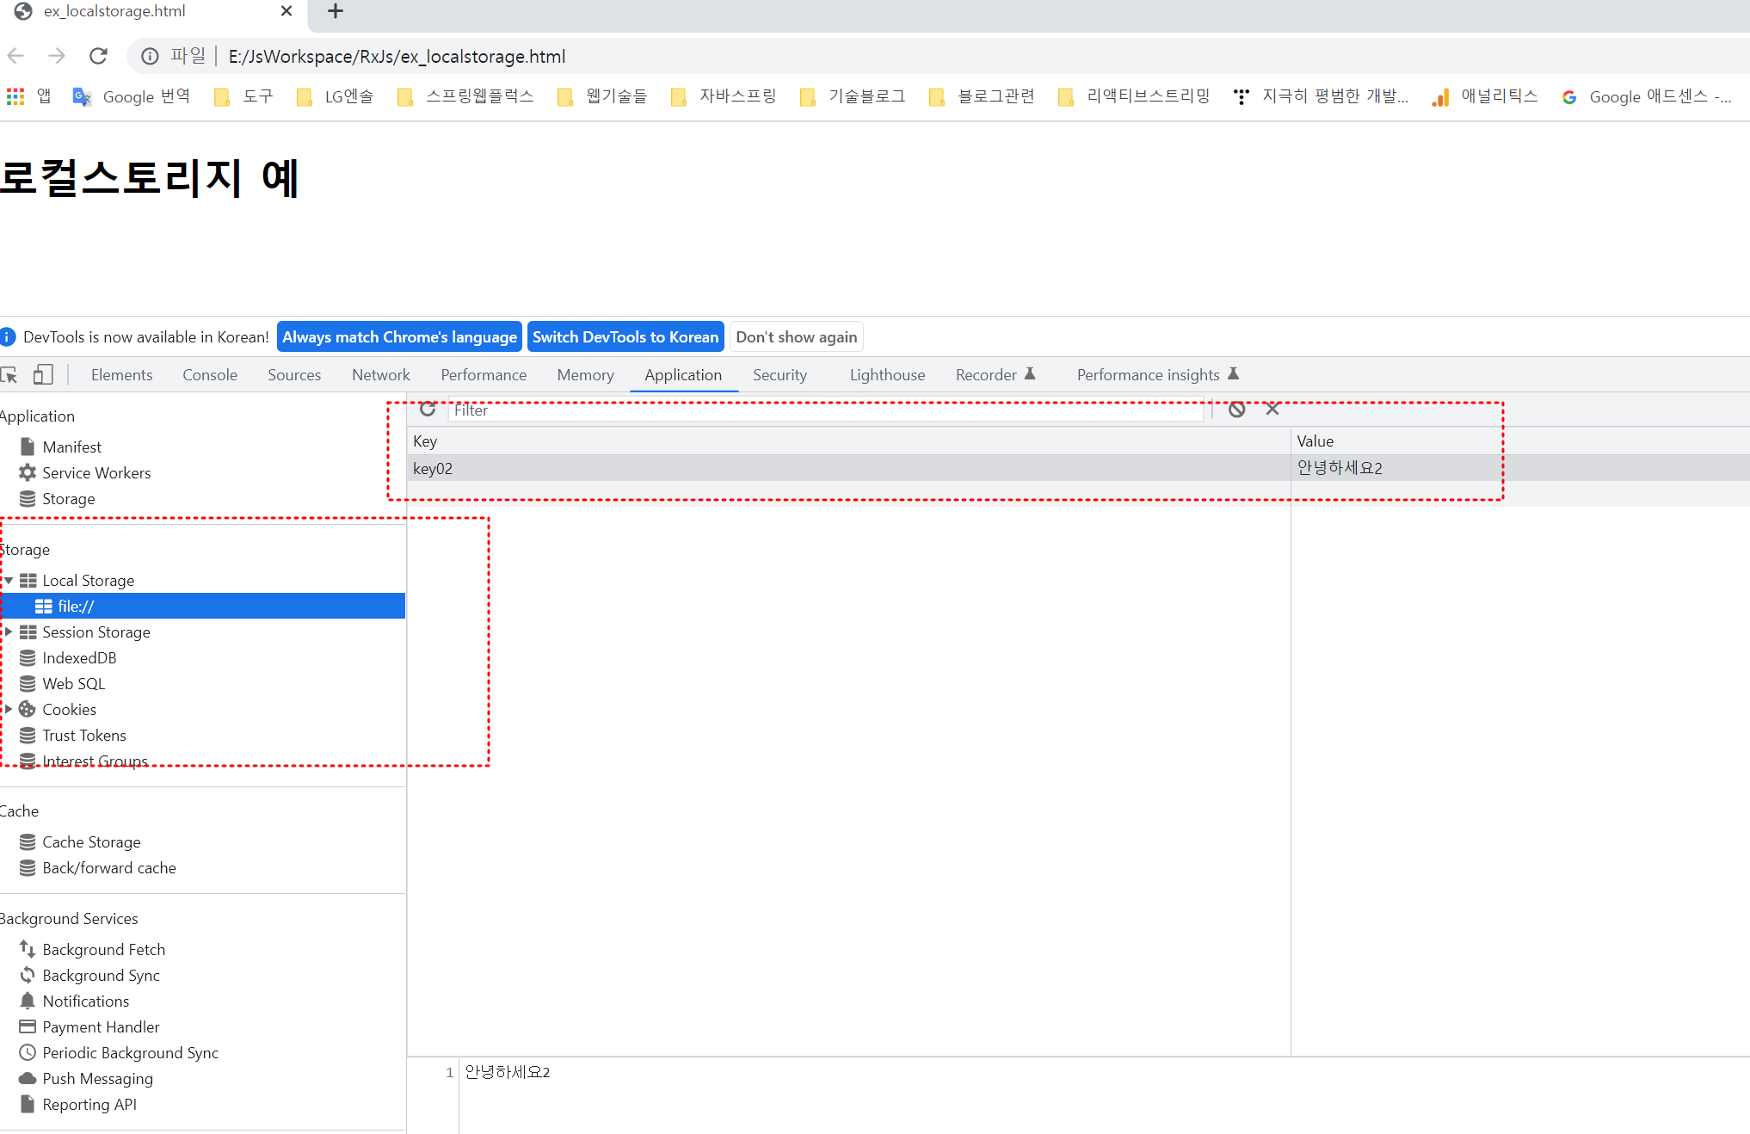Select the inspect element picker icon
Viewport: 1750px width, 1134px height.
(9, 375)
